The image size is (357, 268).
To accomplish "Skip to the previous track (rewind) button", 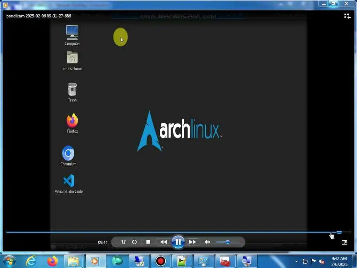I will click(x=164, y=242).
